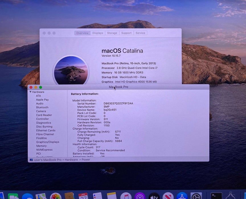
Task: Collapse the Hardware tree section
Action: (30, 92)
